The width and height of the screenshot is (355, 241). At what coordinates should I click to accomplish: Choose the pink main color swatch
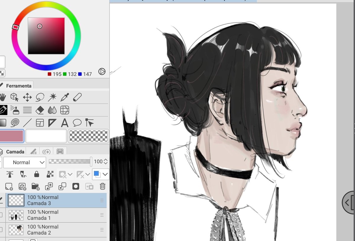tap(12, 136)
